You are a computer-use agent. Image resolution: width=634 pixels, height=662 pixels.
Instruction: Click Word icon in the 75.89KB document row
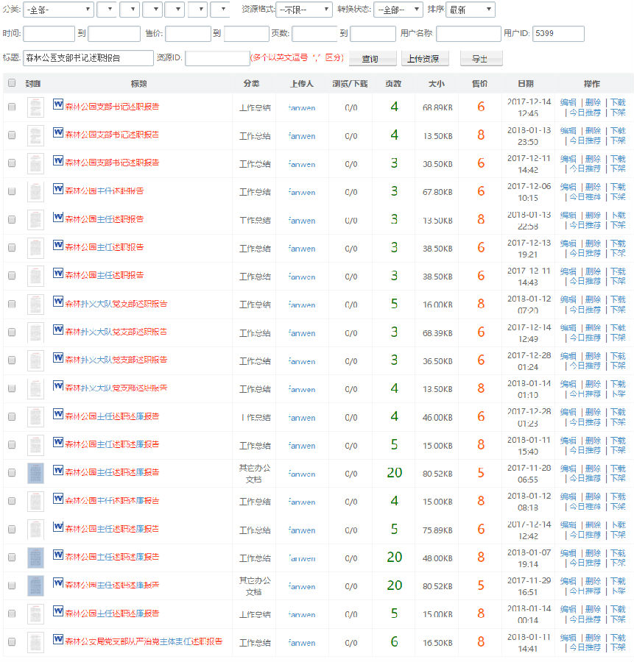coord(58,527)
